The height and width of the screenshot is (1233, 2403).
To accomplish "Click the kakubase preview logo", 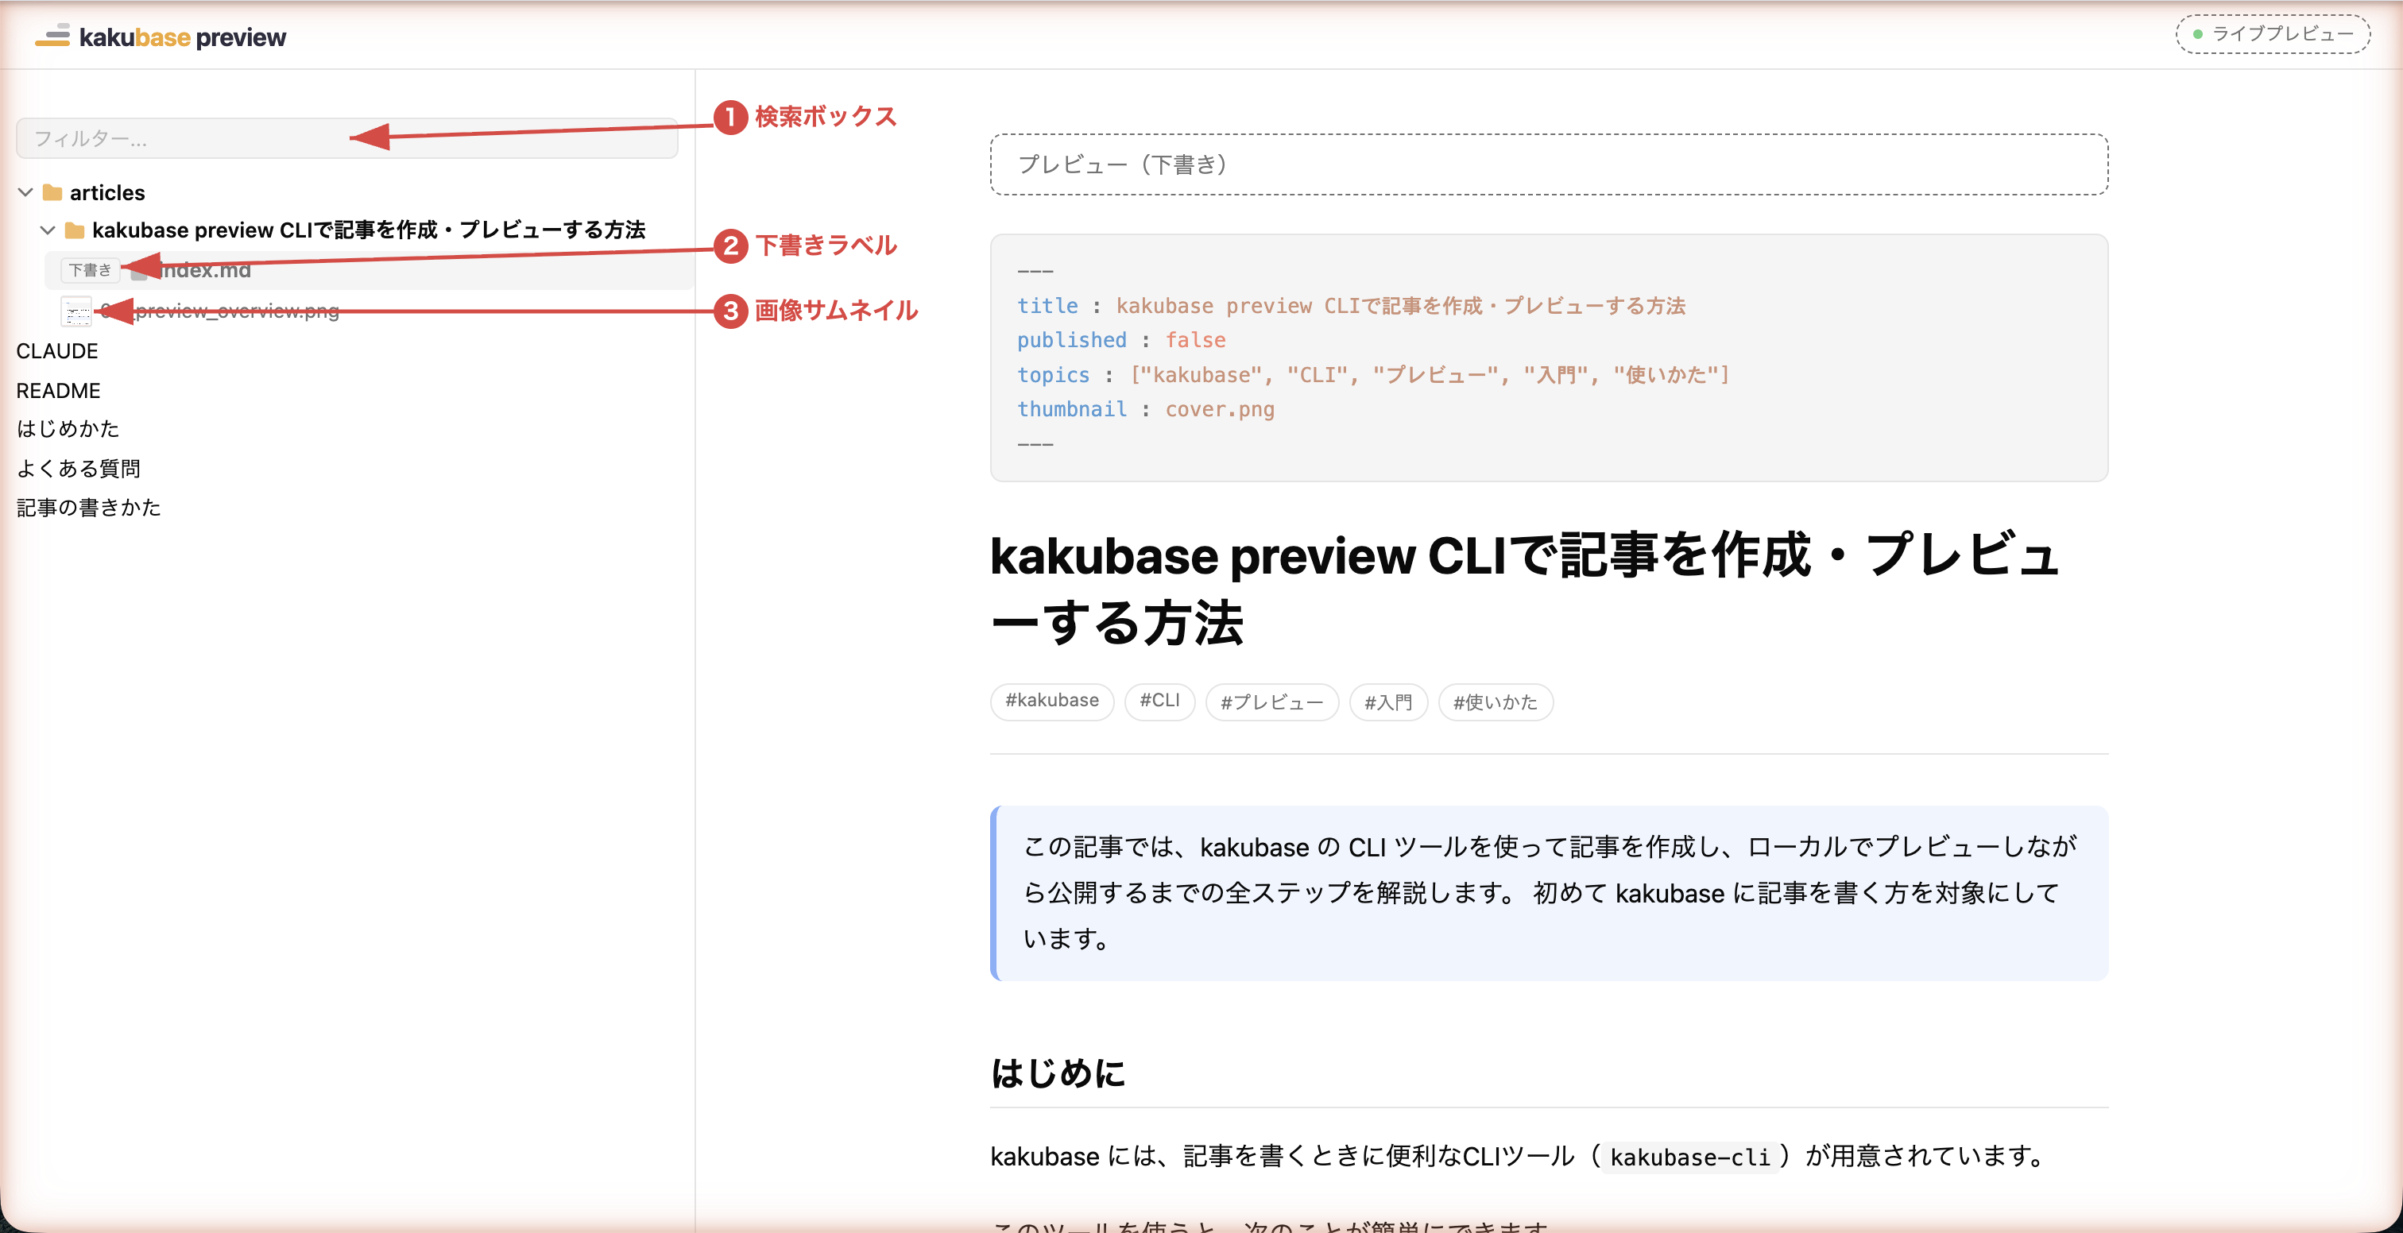I will 161,37.
